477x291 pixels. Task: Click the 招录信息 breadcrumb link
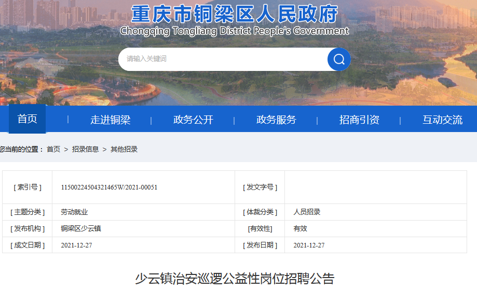[x=85, y=149]
